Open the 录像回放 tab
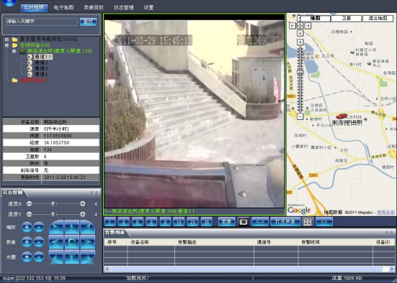Image resolution: width=397 pixels, height=283 pixels. (x=94, y=8)
